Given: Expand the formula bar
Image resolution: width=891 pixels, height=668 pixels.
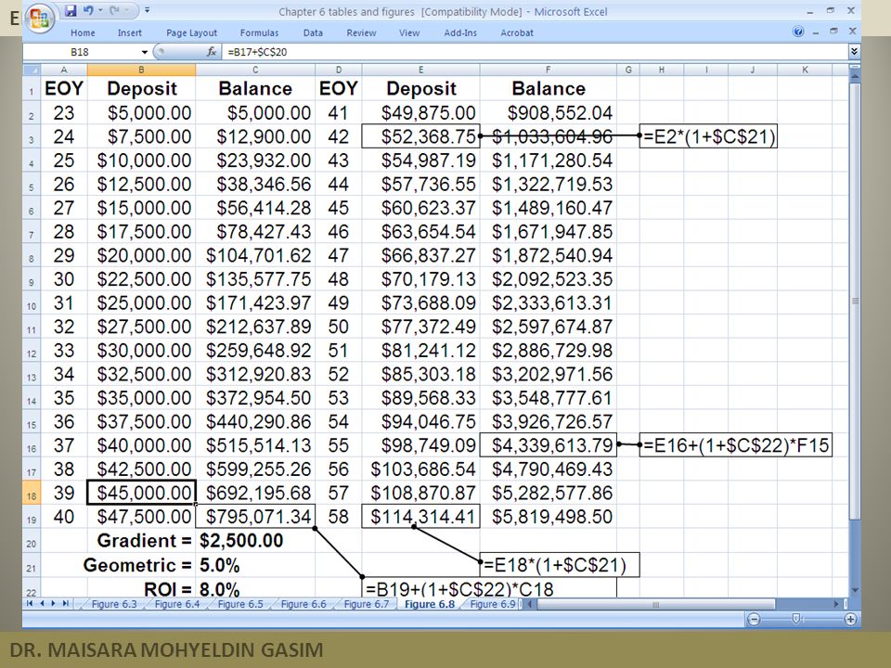Looking at the screenshot, I should pos(854,52).
